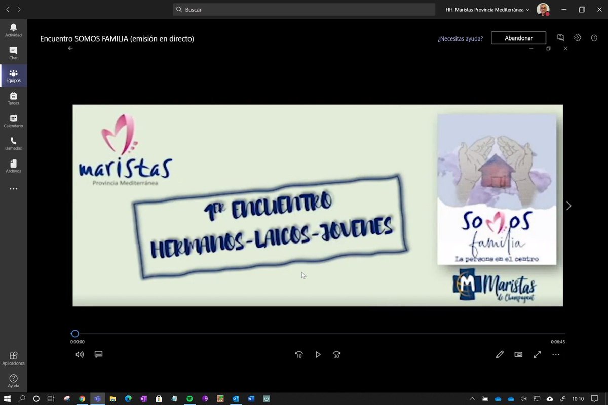The height and width of the screenshot is (405, 608).
Task: Open Outlook from the taskbar
Action: tap(236, 398)
